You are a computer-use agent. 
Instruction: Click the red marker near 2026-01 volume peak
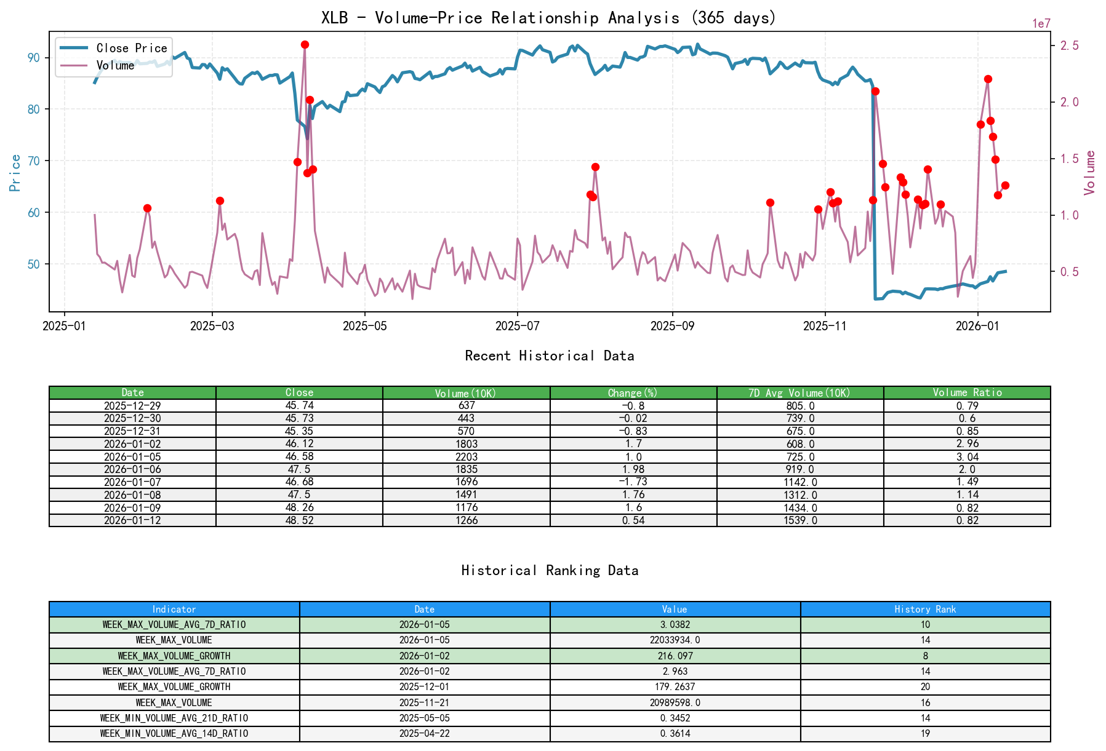tap(988, 79)
